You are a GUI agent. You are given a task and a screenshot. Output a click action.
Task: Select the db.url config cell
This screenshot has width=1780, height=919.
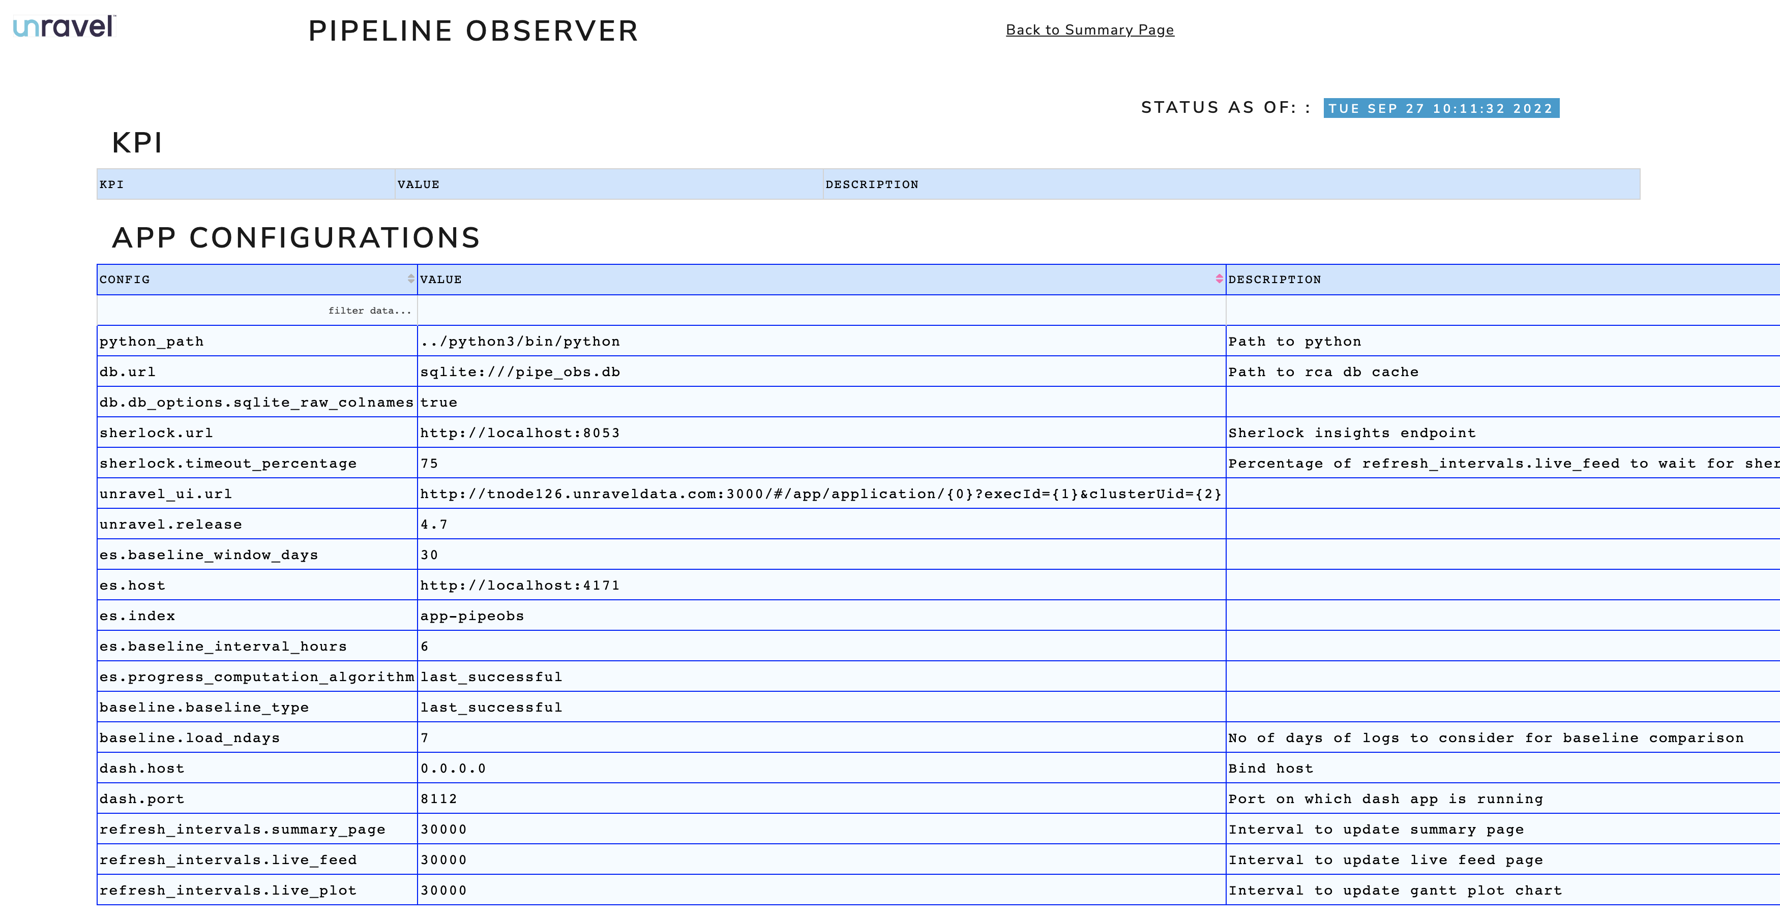point(257,372)
